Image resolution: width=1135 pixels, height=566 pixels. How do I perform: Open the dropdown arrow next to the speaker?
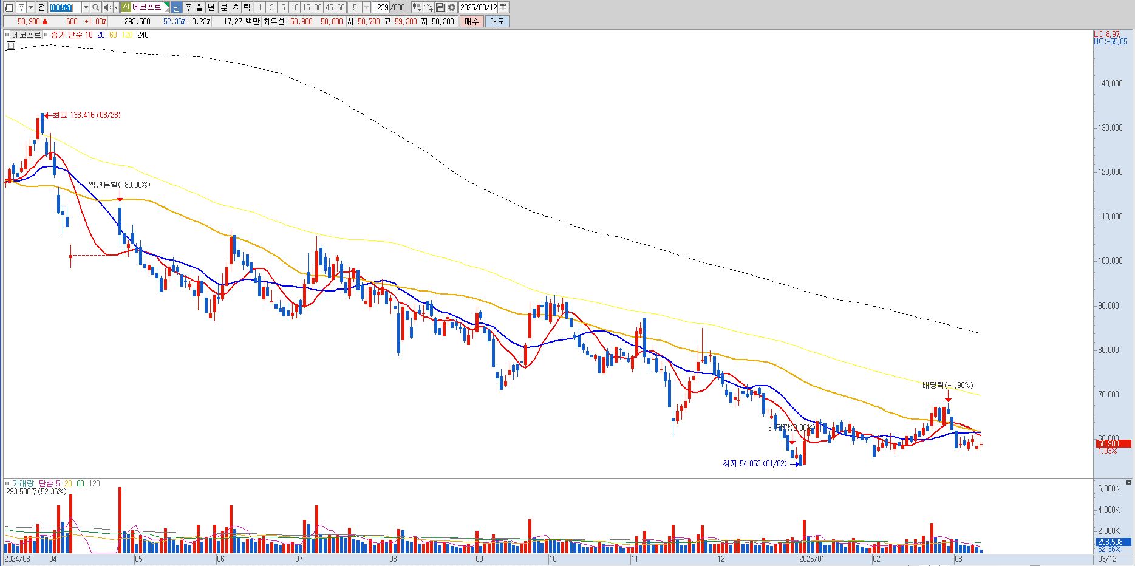tap(115, 7)
